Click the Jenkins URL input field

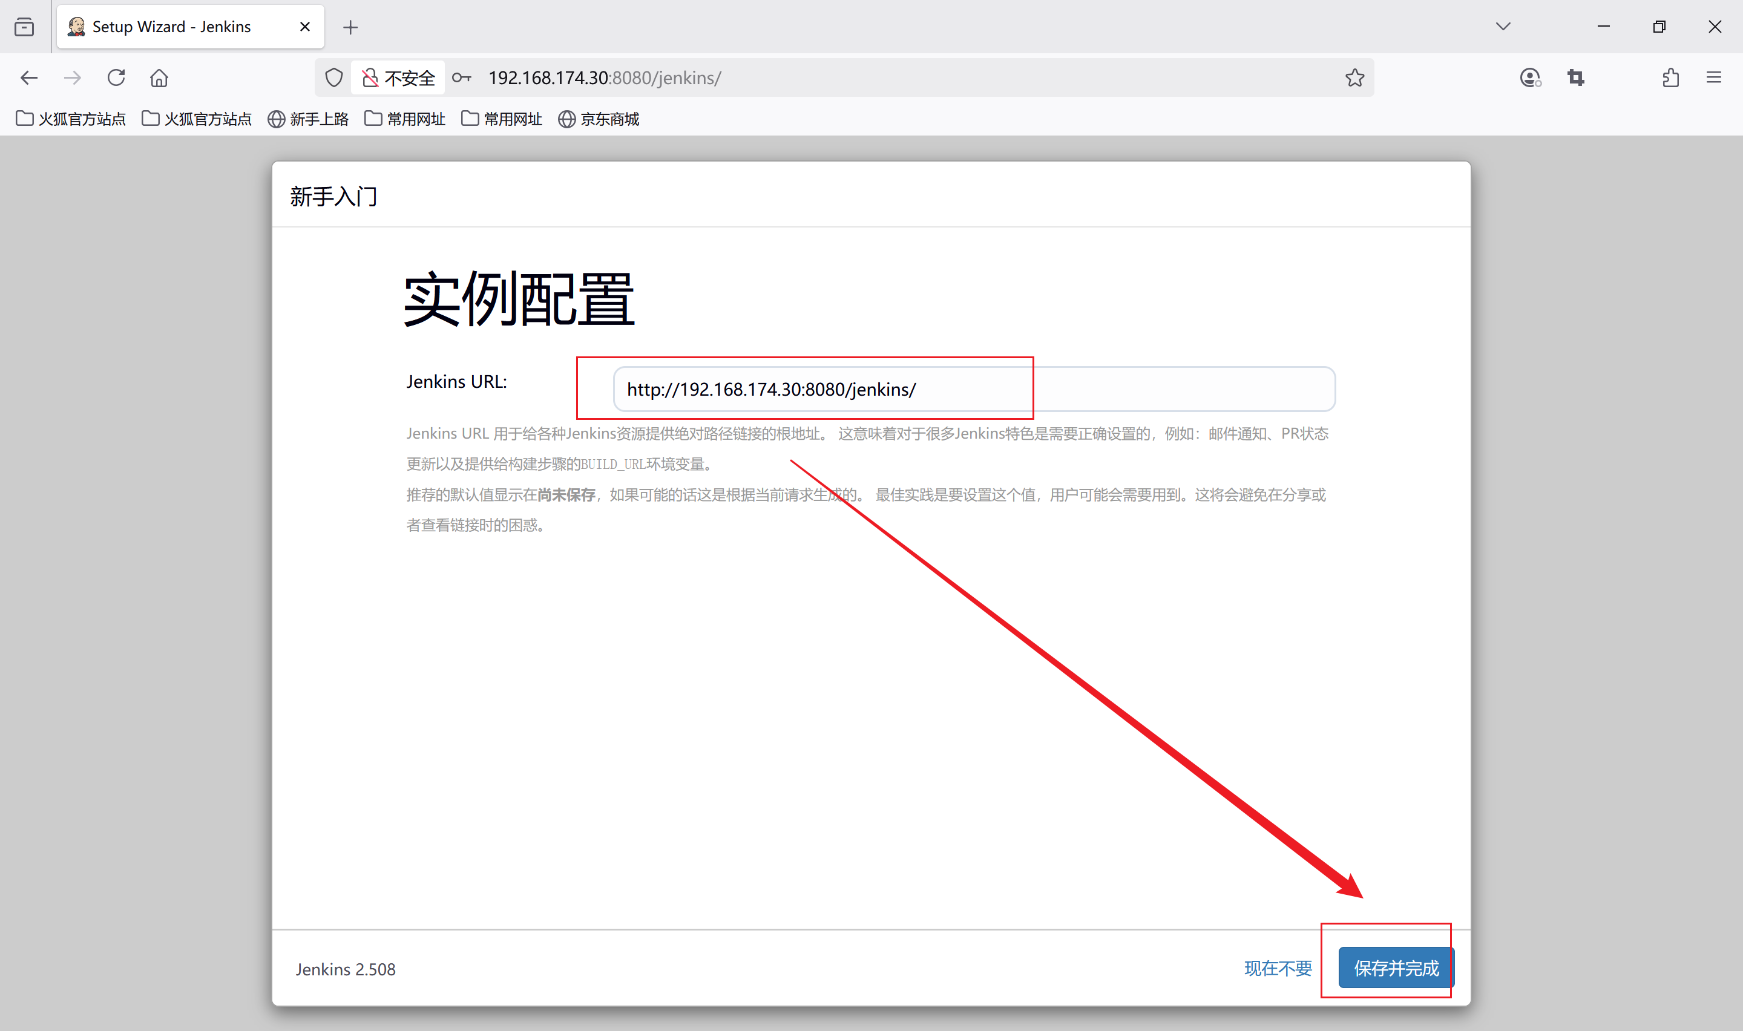[973, 389]
